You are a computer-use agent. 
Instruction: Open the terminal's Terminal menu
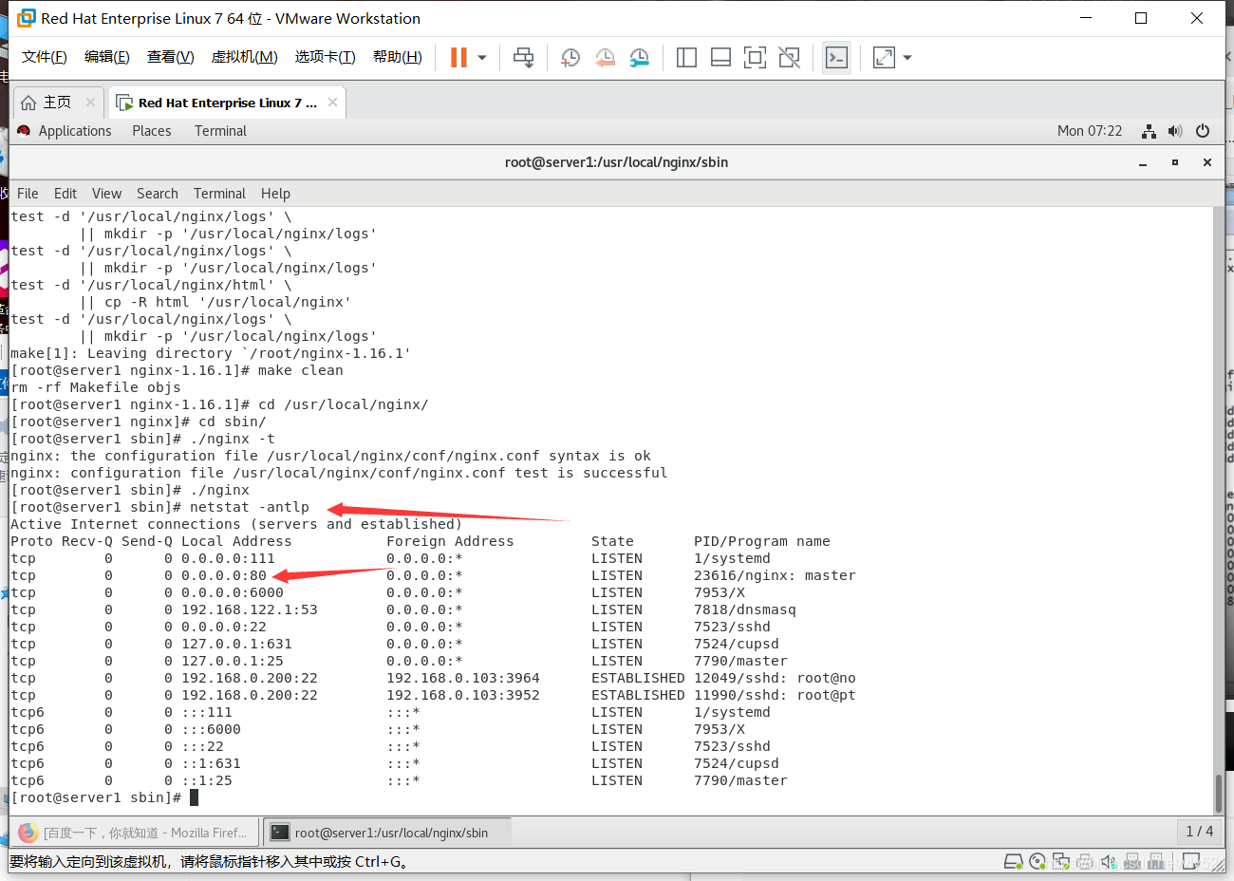(x=219, y=194)
